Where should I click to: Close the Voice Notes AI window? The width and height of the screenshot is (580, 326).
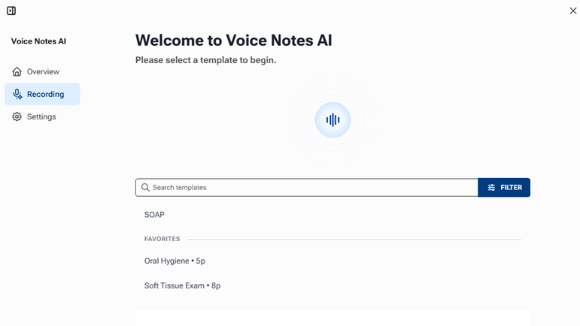[573, 11]
